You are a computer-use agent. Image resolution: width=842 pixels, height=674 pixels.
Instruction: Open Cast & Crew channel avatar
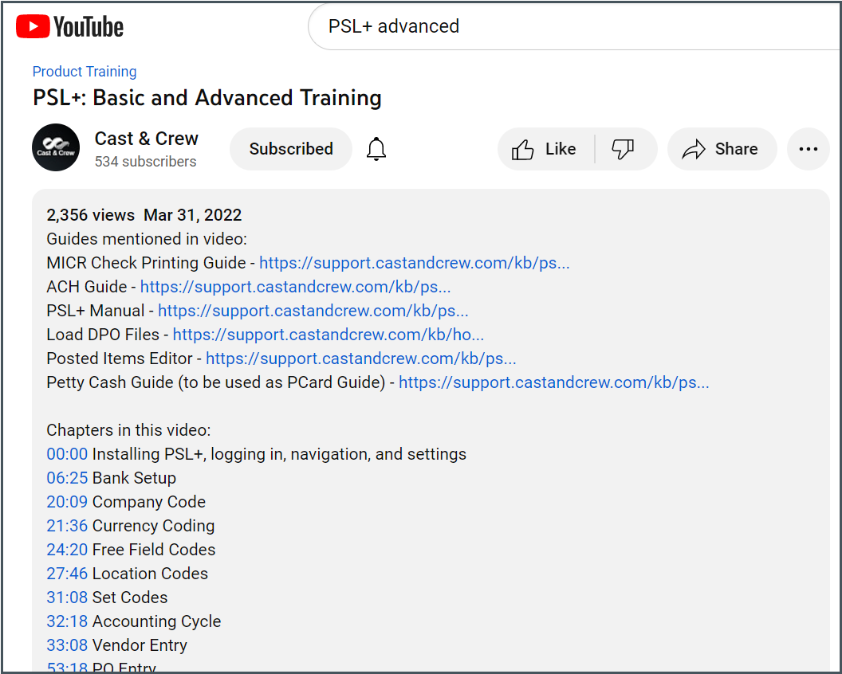pyautogui.click(x=56, y=147)
